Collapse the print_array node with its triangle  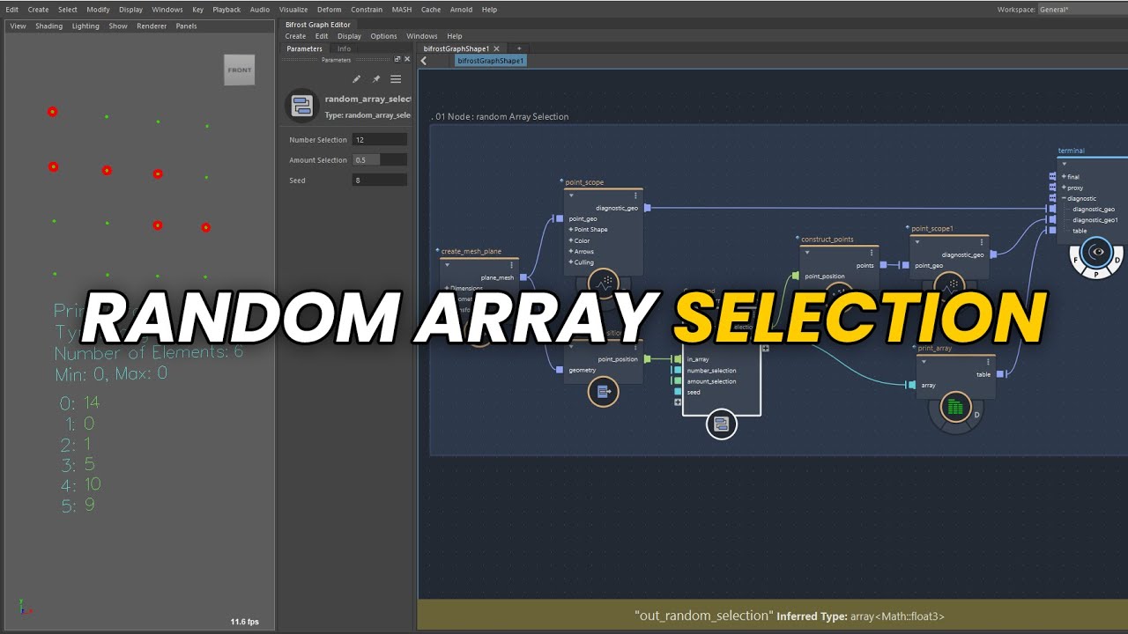point(924,361)
